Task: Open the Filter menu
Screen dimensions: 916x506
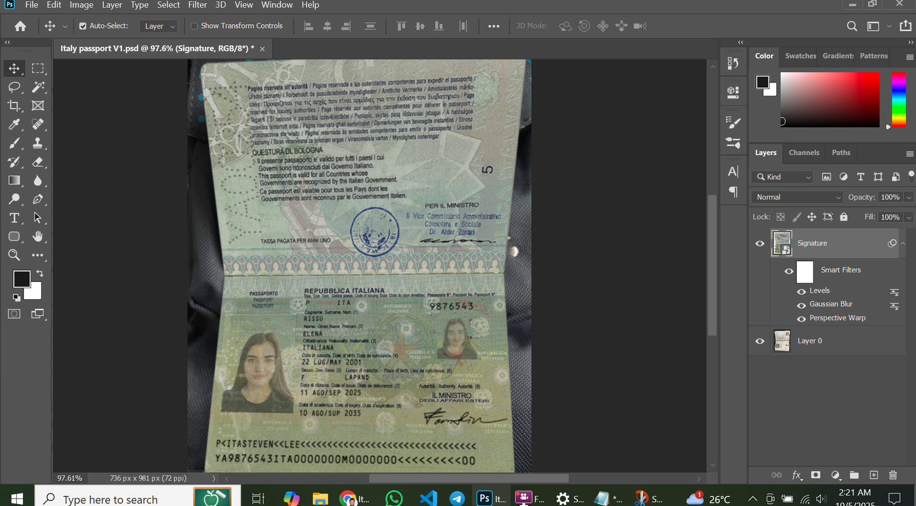Action: (198, 5)
